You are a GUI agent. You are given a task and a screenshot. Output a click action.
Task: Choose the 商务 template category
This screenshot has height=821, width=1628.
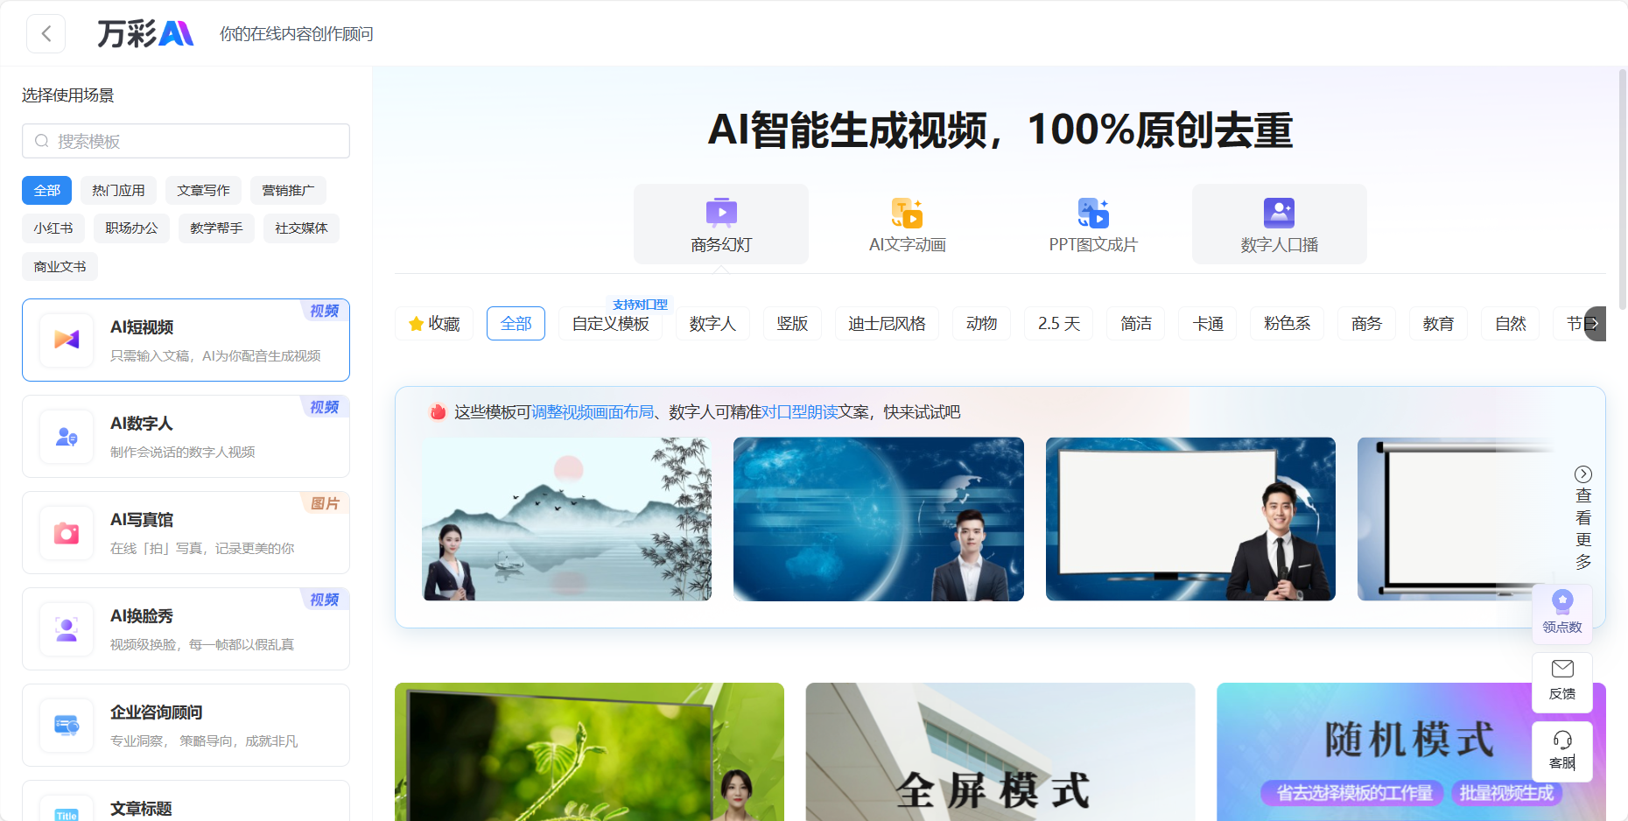click(x=1366, y=324)
